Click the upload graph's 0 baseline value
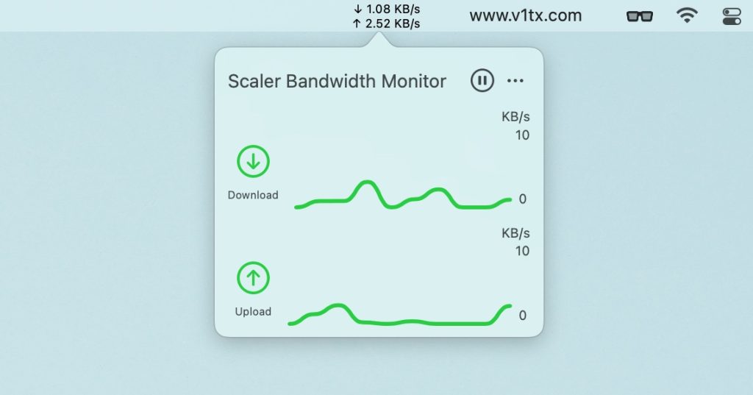Screen dimensions: 753x395 pyautogui.click(x=523, y=316)
